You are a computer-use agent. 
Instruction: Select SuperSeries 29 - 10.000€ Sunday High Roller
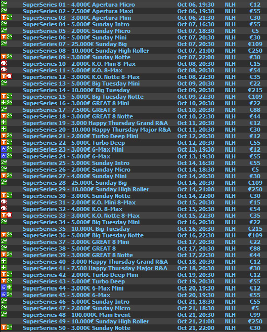[86, 189]
